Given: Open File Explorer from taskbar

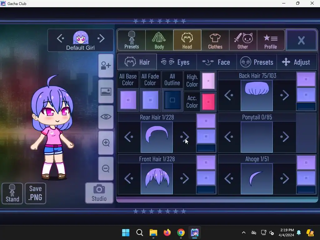Looking at the screenshot, I should 153,232.
